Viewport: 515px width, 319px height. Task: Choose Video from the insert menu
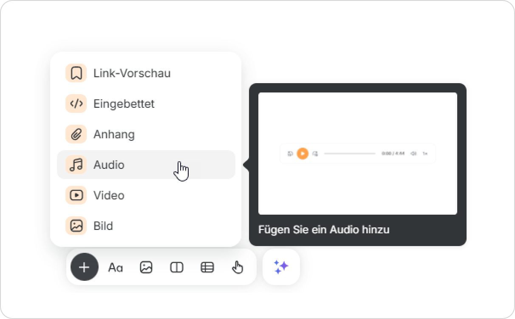[x=109, y=196]
